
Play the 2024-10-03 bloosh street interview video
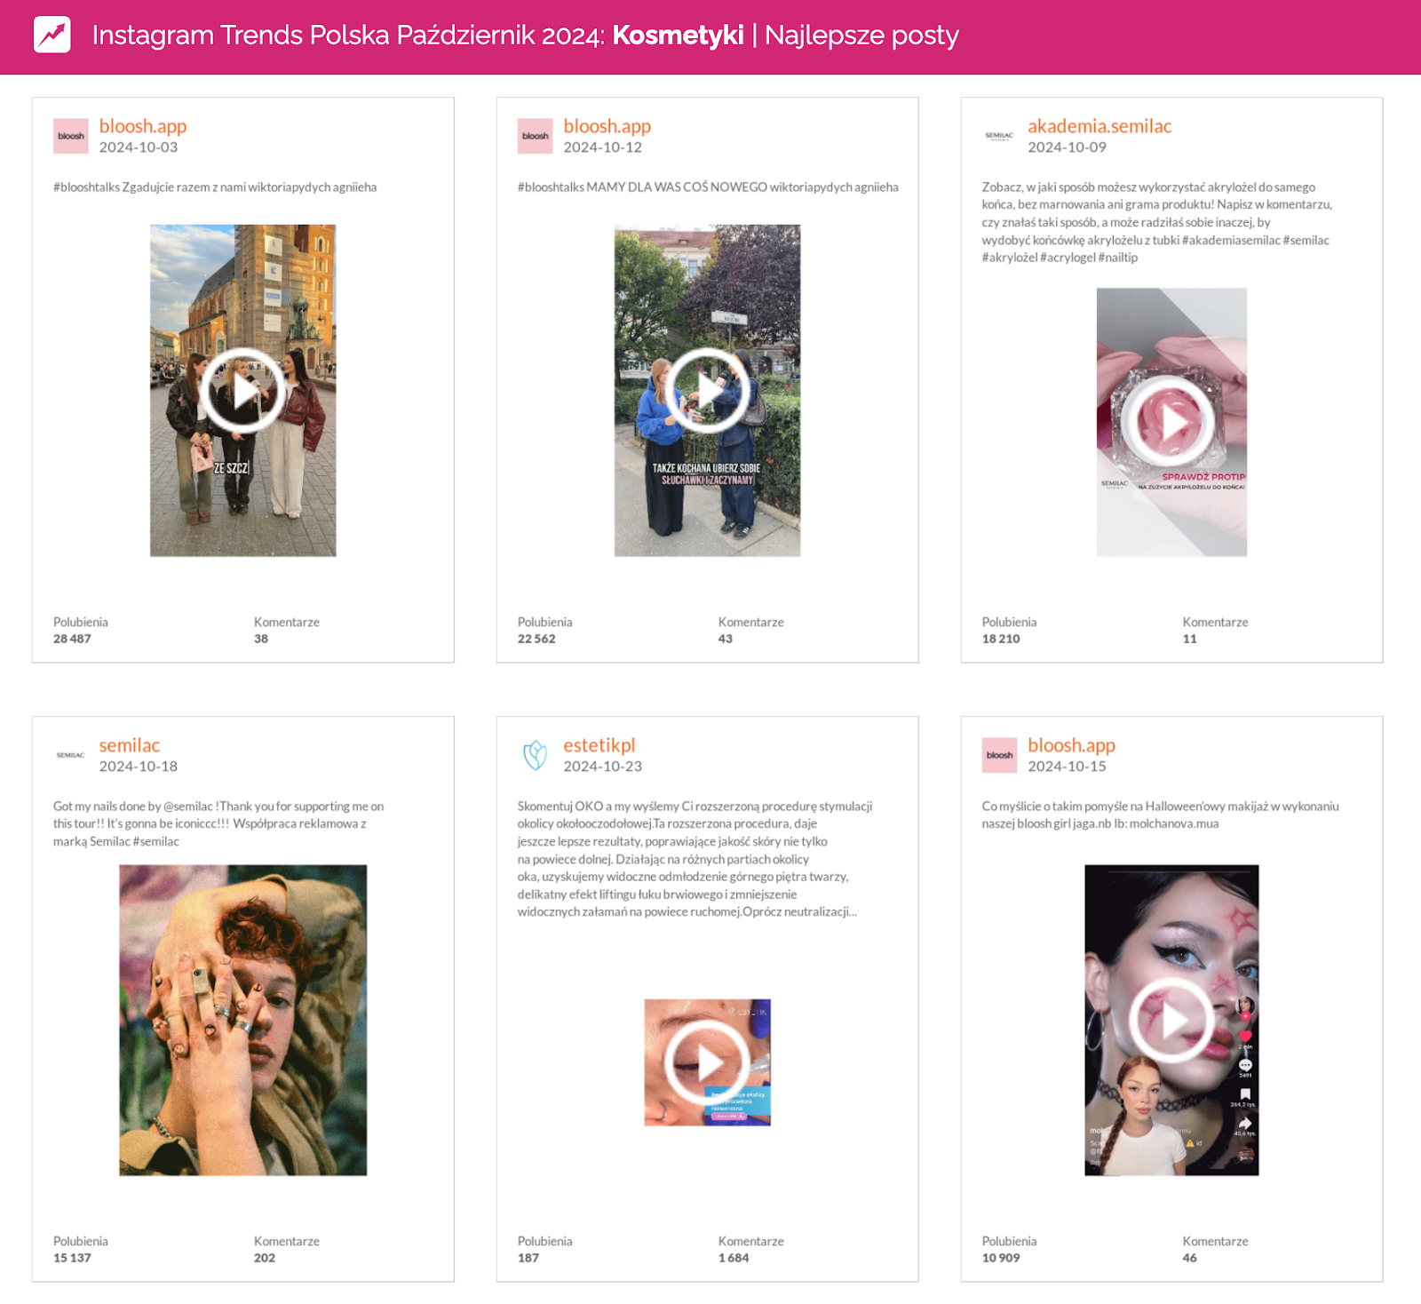[242, 391]
